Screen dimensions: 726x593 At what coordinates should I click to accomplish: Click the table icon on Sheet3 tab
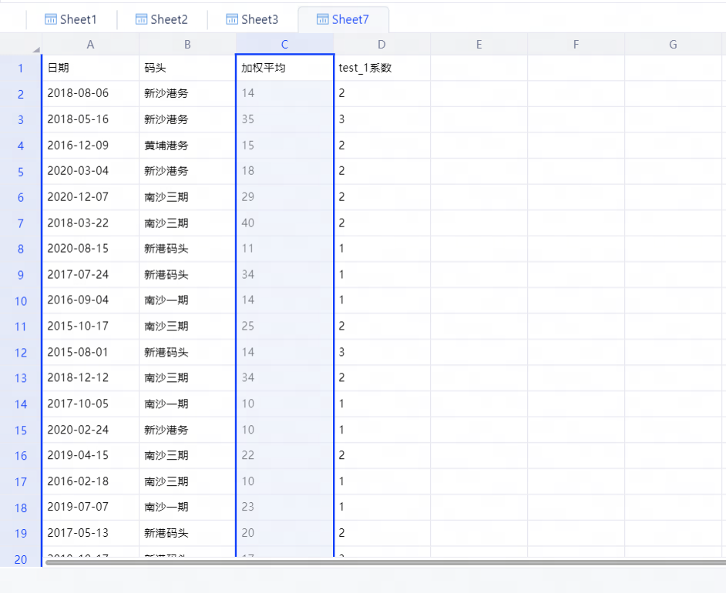(x=232, y=19)
